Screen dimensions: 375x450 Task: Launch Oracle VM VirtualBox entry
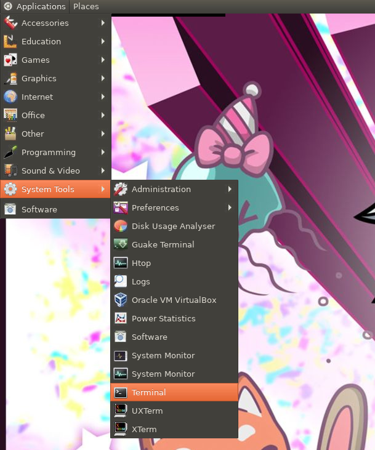point(174,300)
